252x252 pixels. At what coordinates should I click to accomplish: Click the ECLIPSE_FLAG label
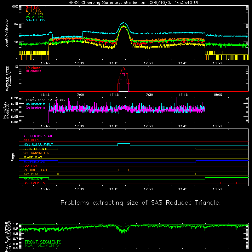click(34, 162)
